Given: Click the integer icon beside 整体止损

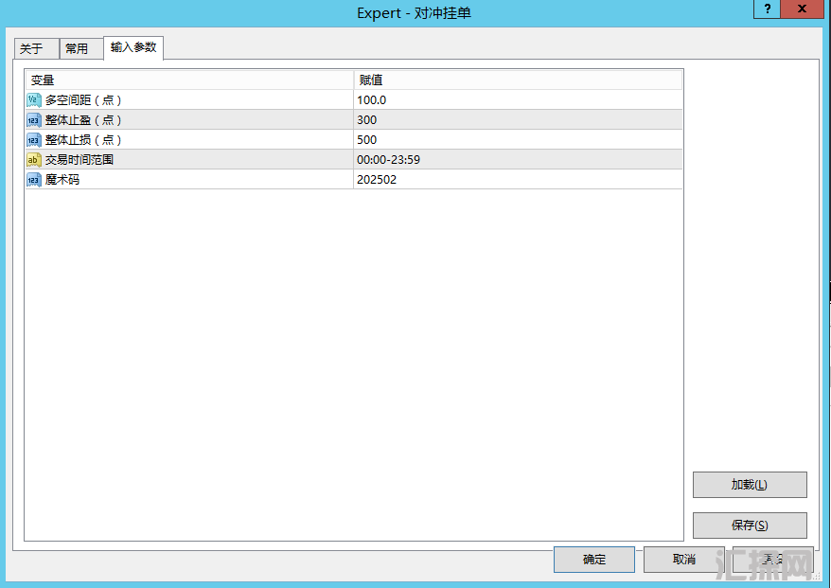Looking at the screenshot, I should (33, 140).
